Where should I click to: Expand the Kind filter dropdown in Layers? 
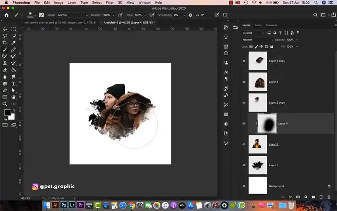coord(254,33)
